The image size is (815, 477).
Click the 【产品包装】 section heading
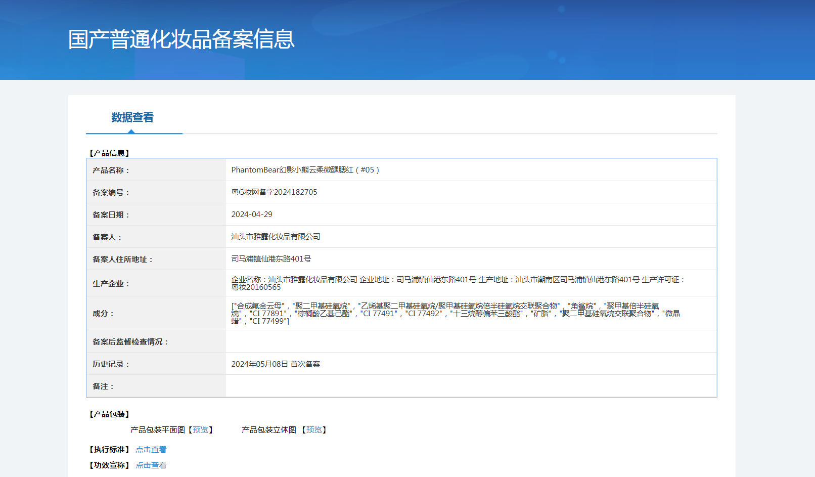pos(110,414)
